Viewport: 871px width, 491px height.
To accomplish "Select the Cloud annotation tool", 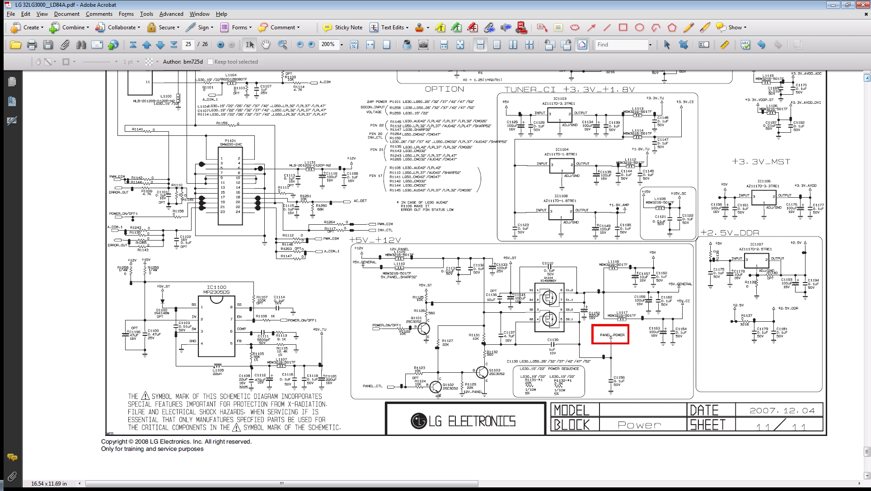I will pos(575,28).
